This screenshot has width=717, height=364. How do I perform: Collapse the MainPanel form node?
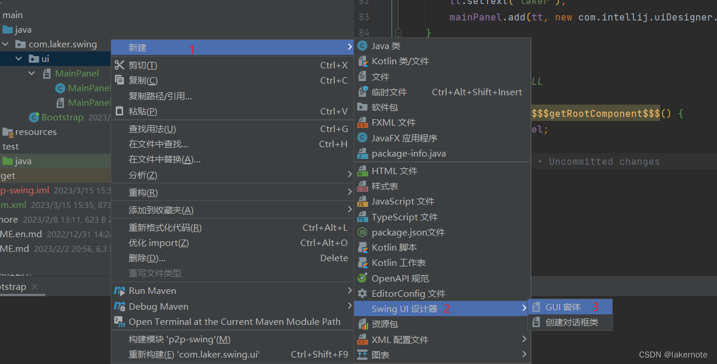[x=32, y=74]
